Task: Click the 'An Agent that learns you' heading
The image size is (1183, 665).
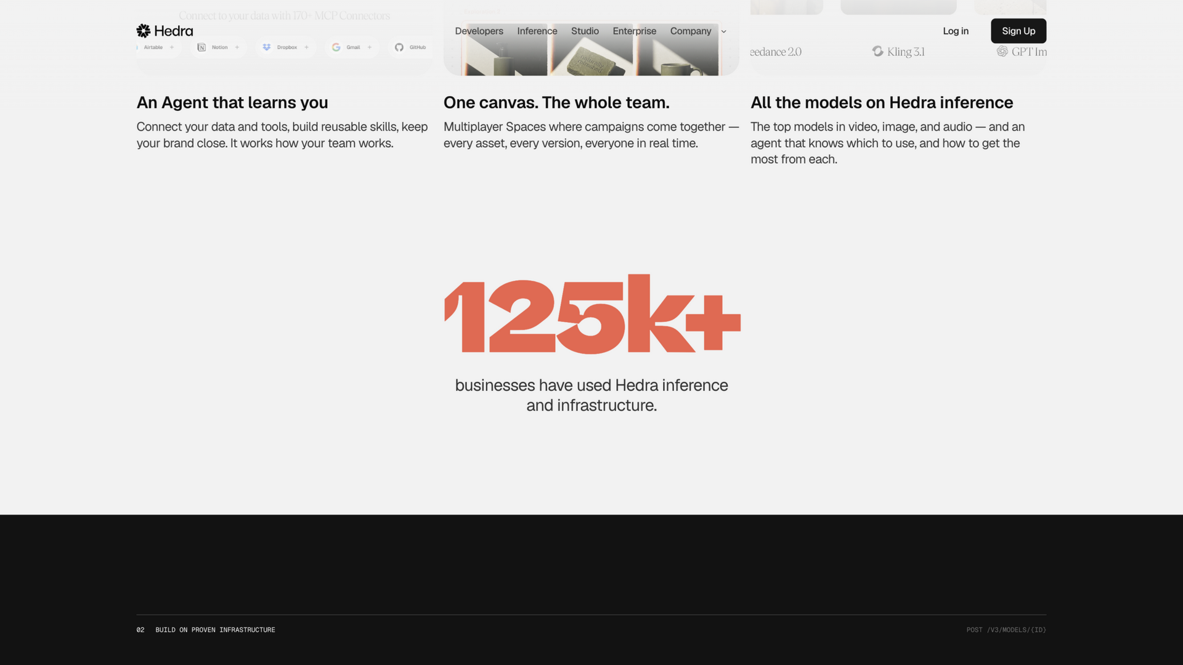Action: 232,102
